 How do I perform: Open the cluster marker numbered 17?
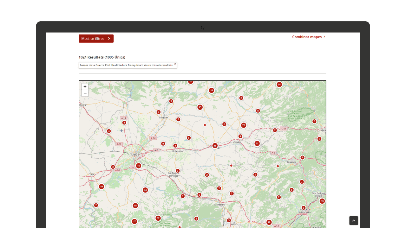134,221
